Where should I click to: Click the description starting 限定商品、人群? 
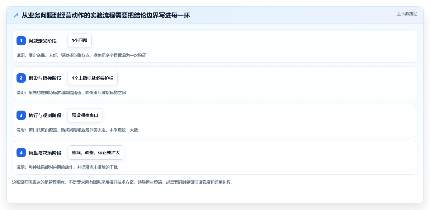tap(81, 55)
